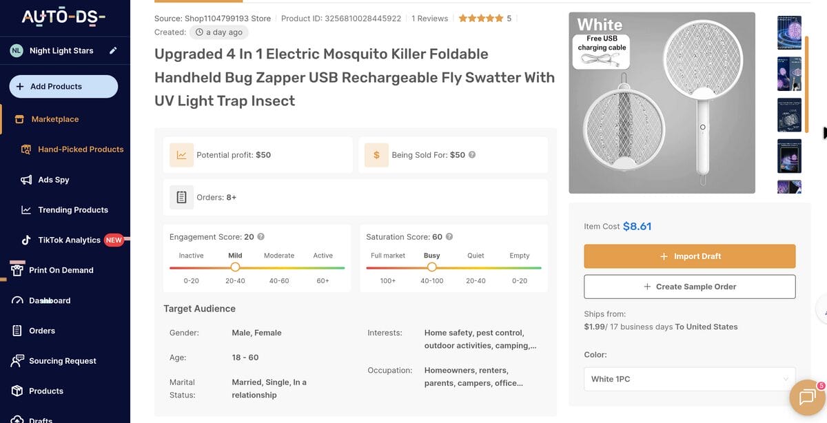Click Create Sample Order button
The image size is (827, 423).
point(689,287)
